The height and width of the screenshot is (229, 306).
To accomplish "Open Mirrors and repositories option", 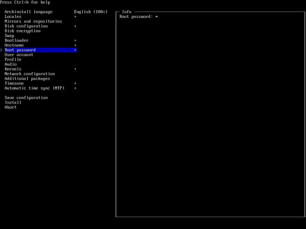I will 33,21.
